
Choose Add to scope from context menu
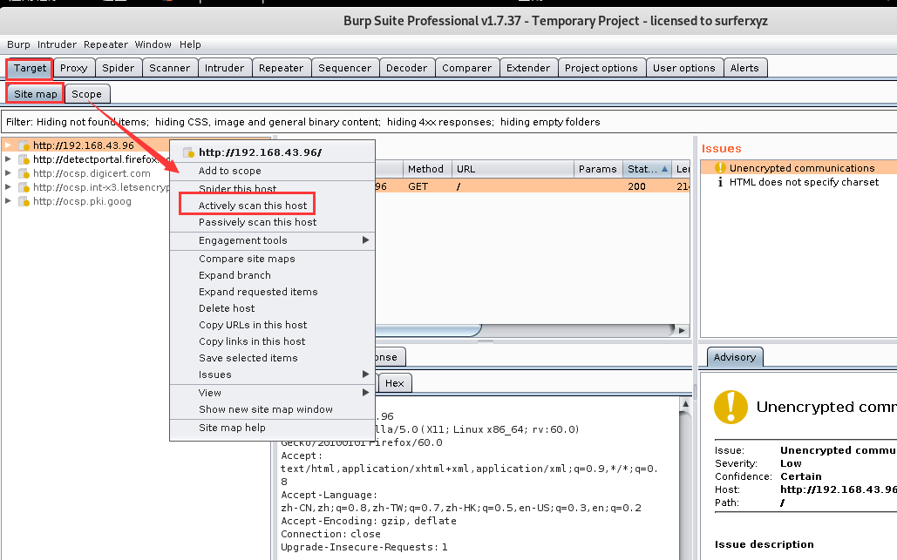click(x=272, y=171)
